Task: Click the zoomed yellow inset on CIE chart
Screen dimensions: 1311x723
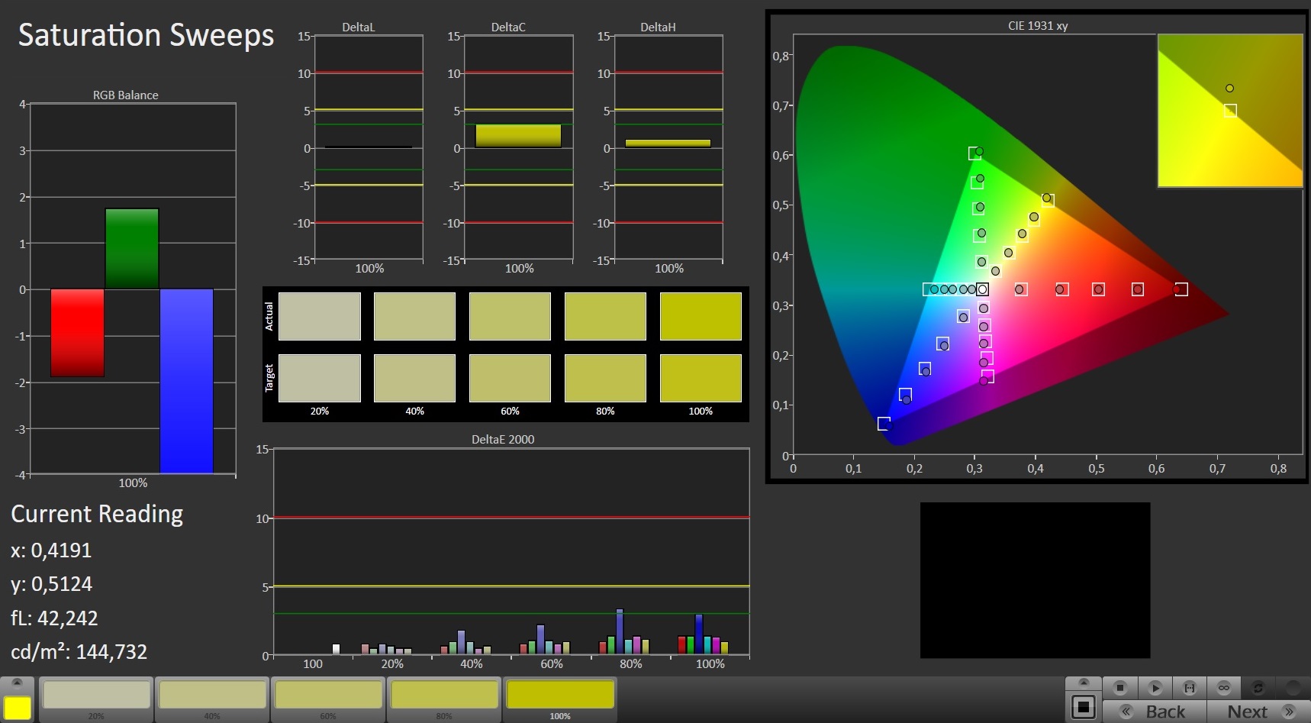Action: 1229,111
